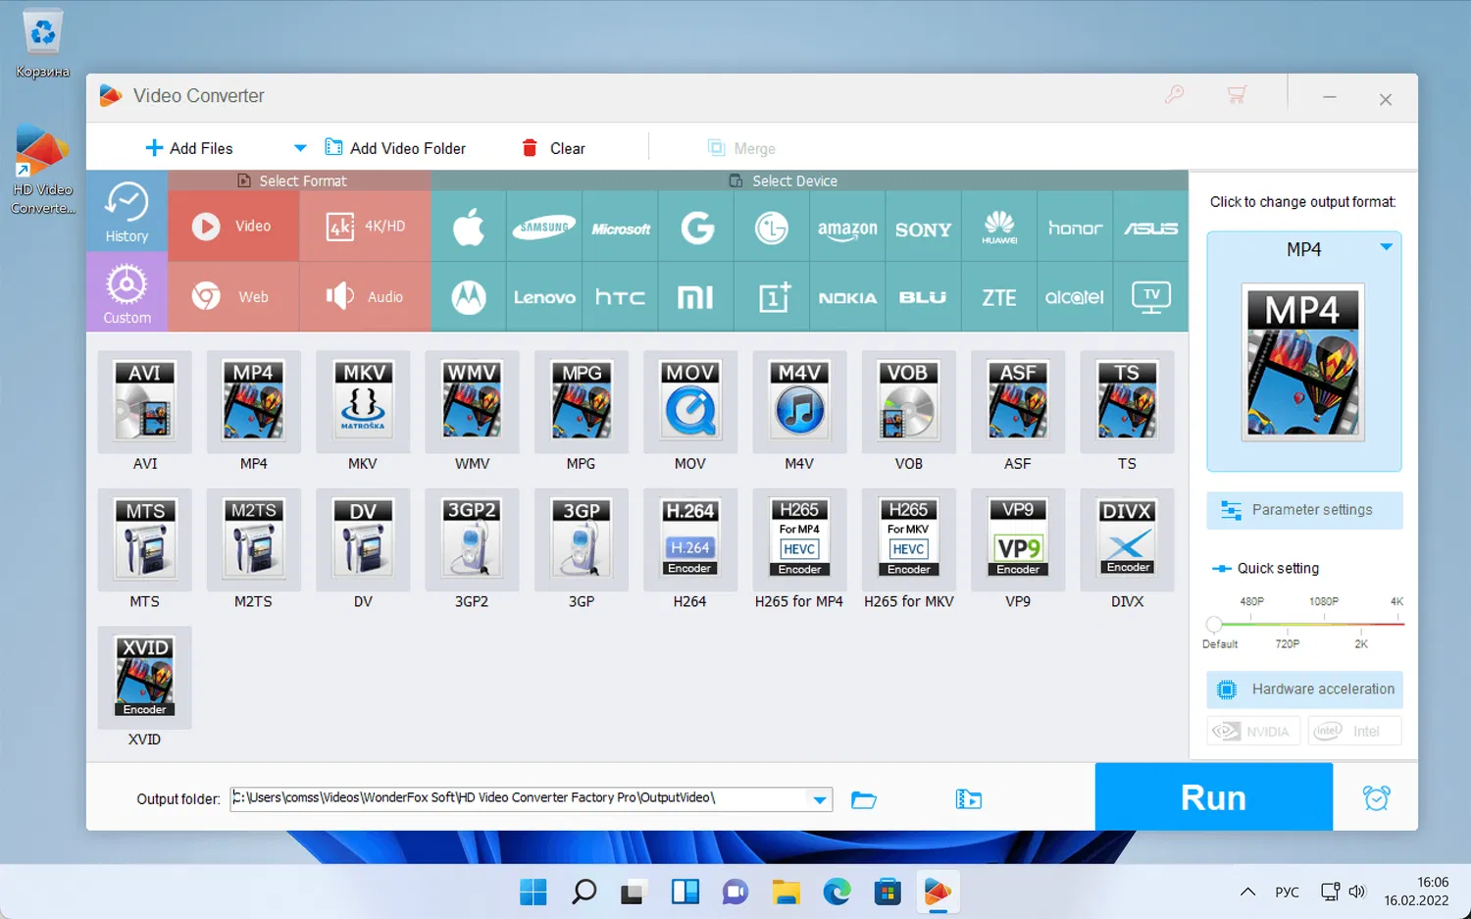Choose SONY device preset

[x=923, y=227]
